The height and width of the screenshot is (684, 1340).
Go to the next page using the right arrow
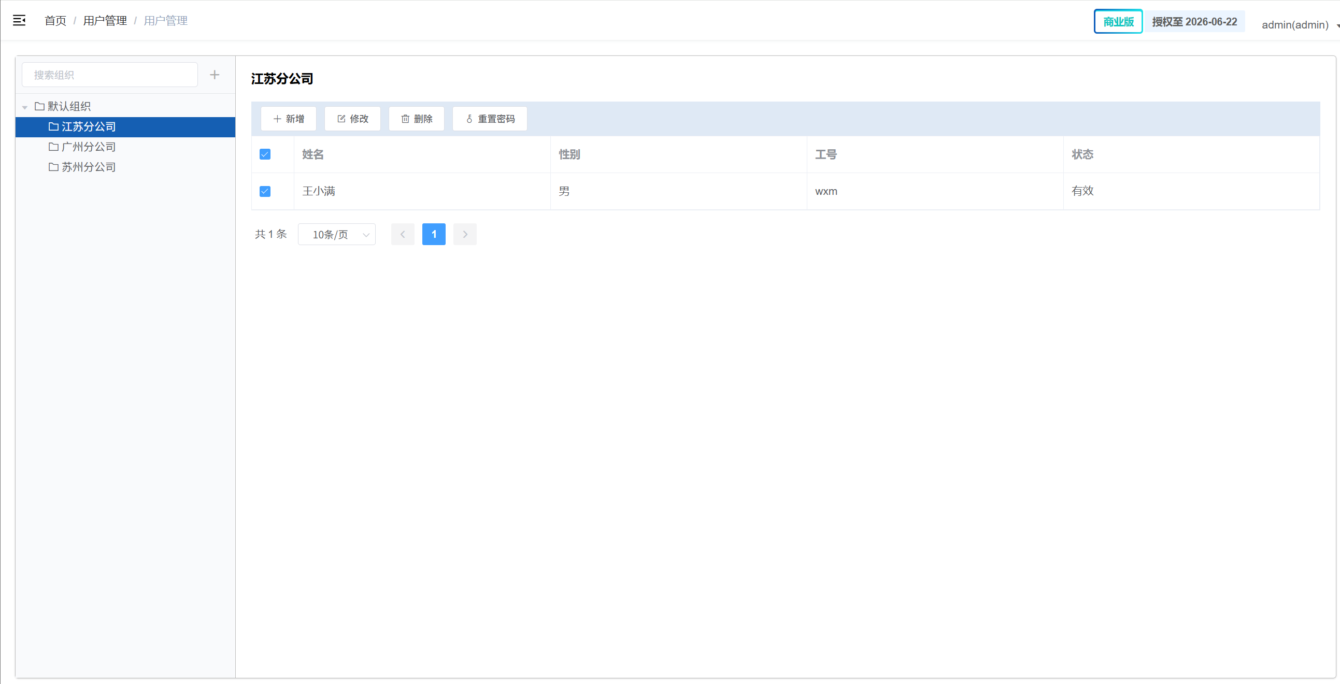[465, 235]
